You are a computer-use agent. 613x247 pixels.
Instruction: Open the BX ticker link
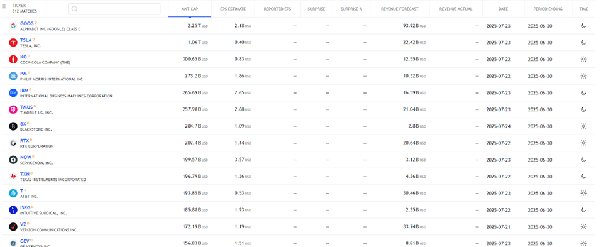pos(23,124)
